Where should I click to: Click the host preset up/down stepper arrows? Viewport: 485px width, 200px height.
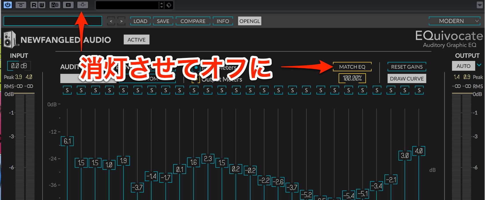point(162,5)
